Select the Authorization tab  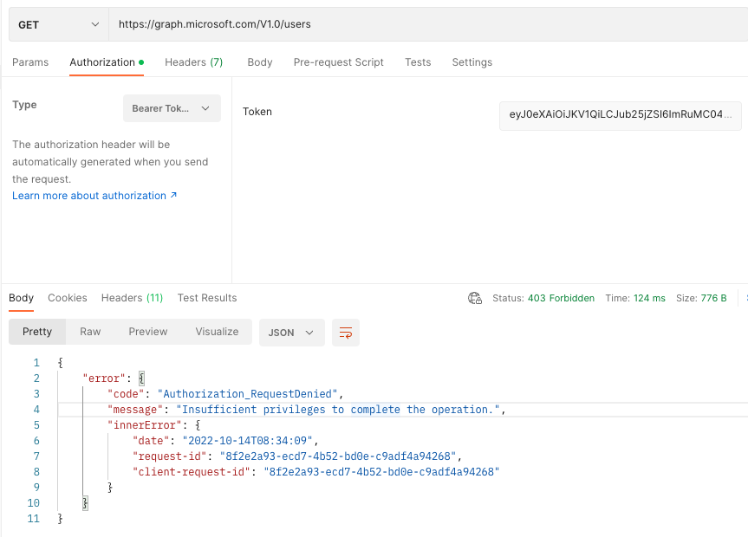[107, 62]
